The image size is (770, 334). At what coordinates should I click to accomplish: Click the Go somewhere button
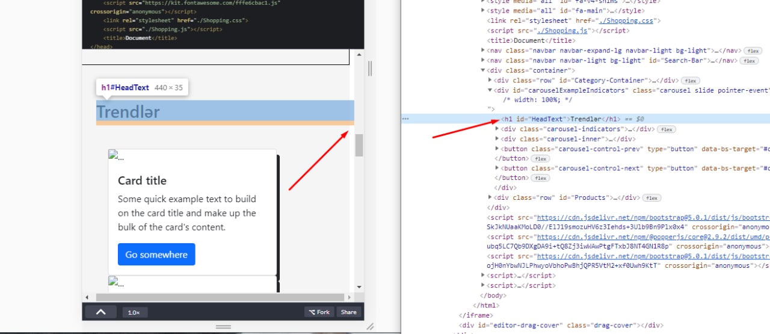click(156, 255)
